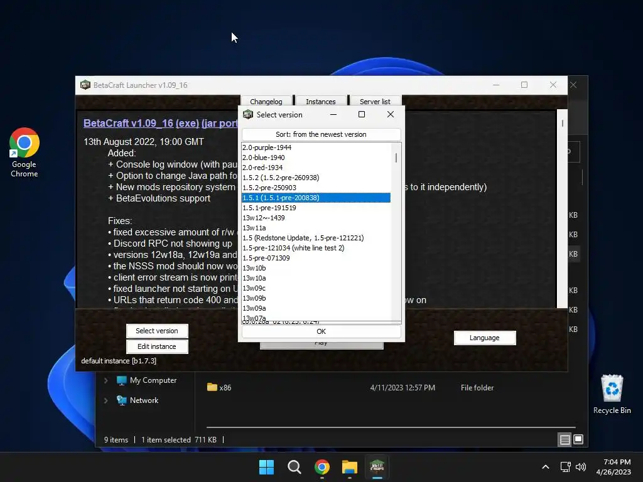Open Chrome from the taskbar
This screenshot has height=482, width=643.
(322, 467)
